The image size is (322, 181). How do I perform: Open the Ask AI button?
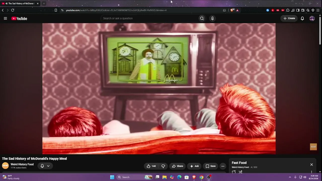point(194,166)
